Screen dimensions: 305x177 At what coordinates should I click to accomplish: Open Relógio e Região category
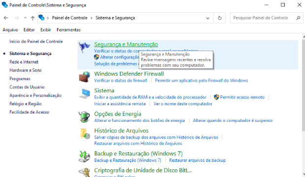coord(26,104)
